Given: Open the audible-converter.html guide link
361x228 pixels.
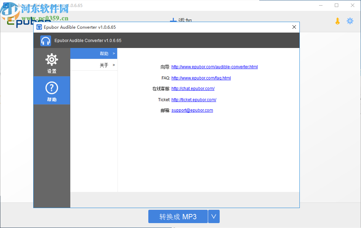Looking at the screenshot, I should (x=214, y=67).
